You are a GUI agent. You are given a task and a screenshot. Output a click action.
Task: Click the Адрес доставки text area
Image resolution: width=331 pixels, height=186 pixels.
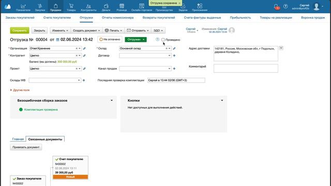click(246, 54)
